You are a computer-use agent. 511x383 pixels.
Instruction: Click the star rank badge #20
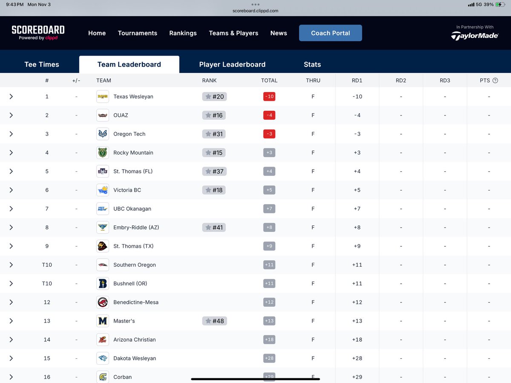(215, 97)
